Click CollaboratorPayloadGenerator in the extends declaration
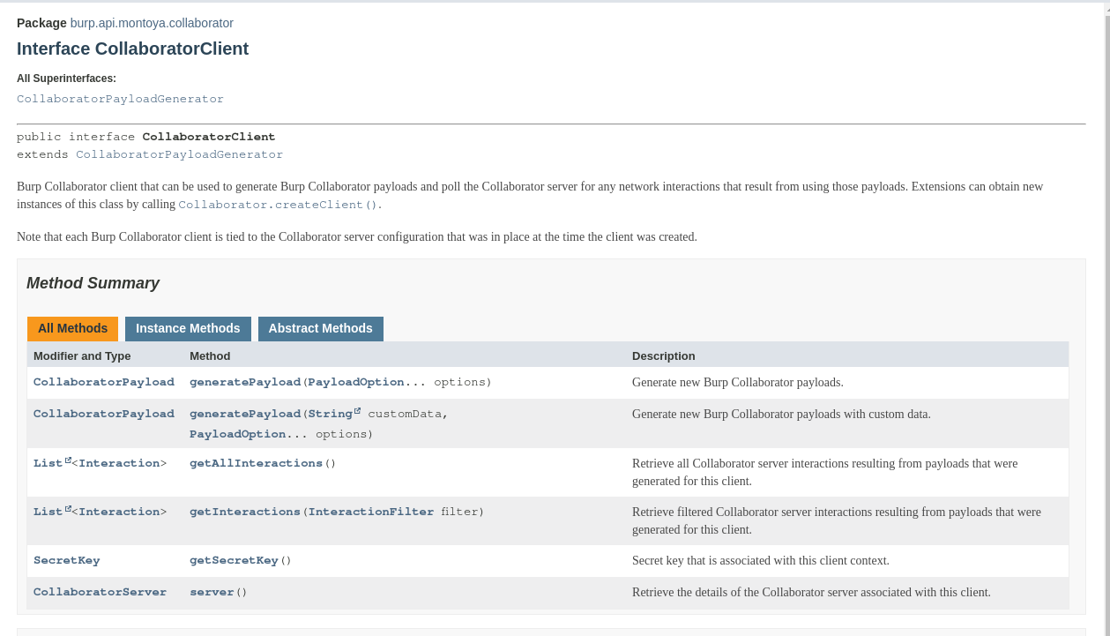 (179, 154)
